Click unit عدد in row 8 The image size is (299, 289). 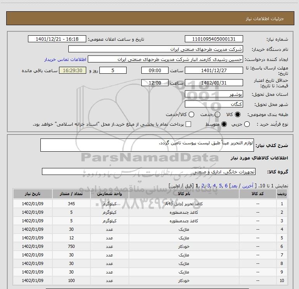110,263
